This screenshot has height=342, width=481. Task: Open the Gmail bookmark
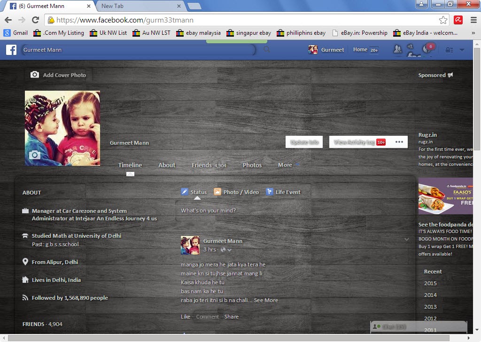click(x=16, y=33)
